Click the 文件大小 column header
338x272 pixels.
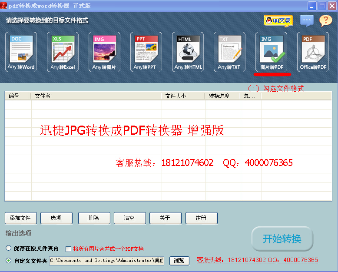click(183, 96)
